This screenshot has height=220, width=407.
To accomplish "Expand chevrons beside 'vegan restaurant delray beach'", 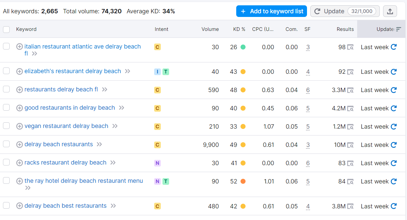I will click(x=115, y=126).
